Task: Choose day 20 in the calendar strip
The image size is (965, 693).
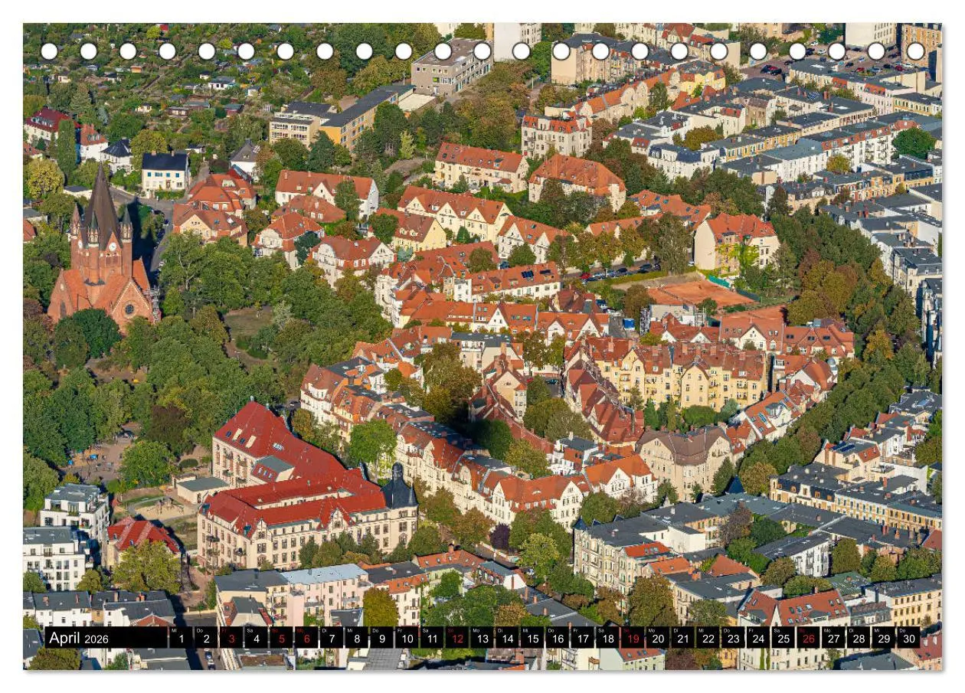Action: (658, 638)
